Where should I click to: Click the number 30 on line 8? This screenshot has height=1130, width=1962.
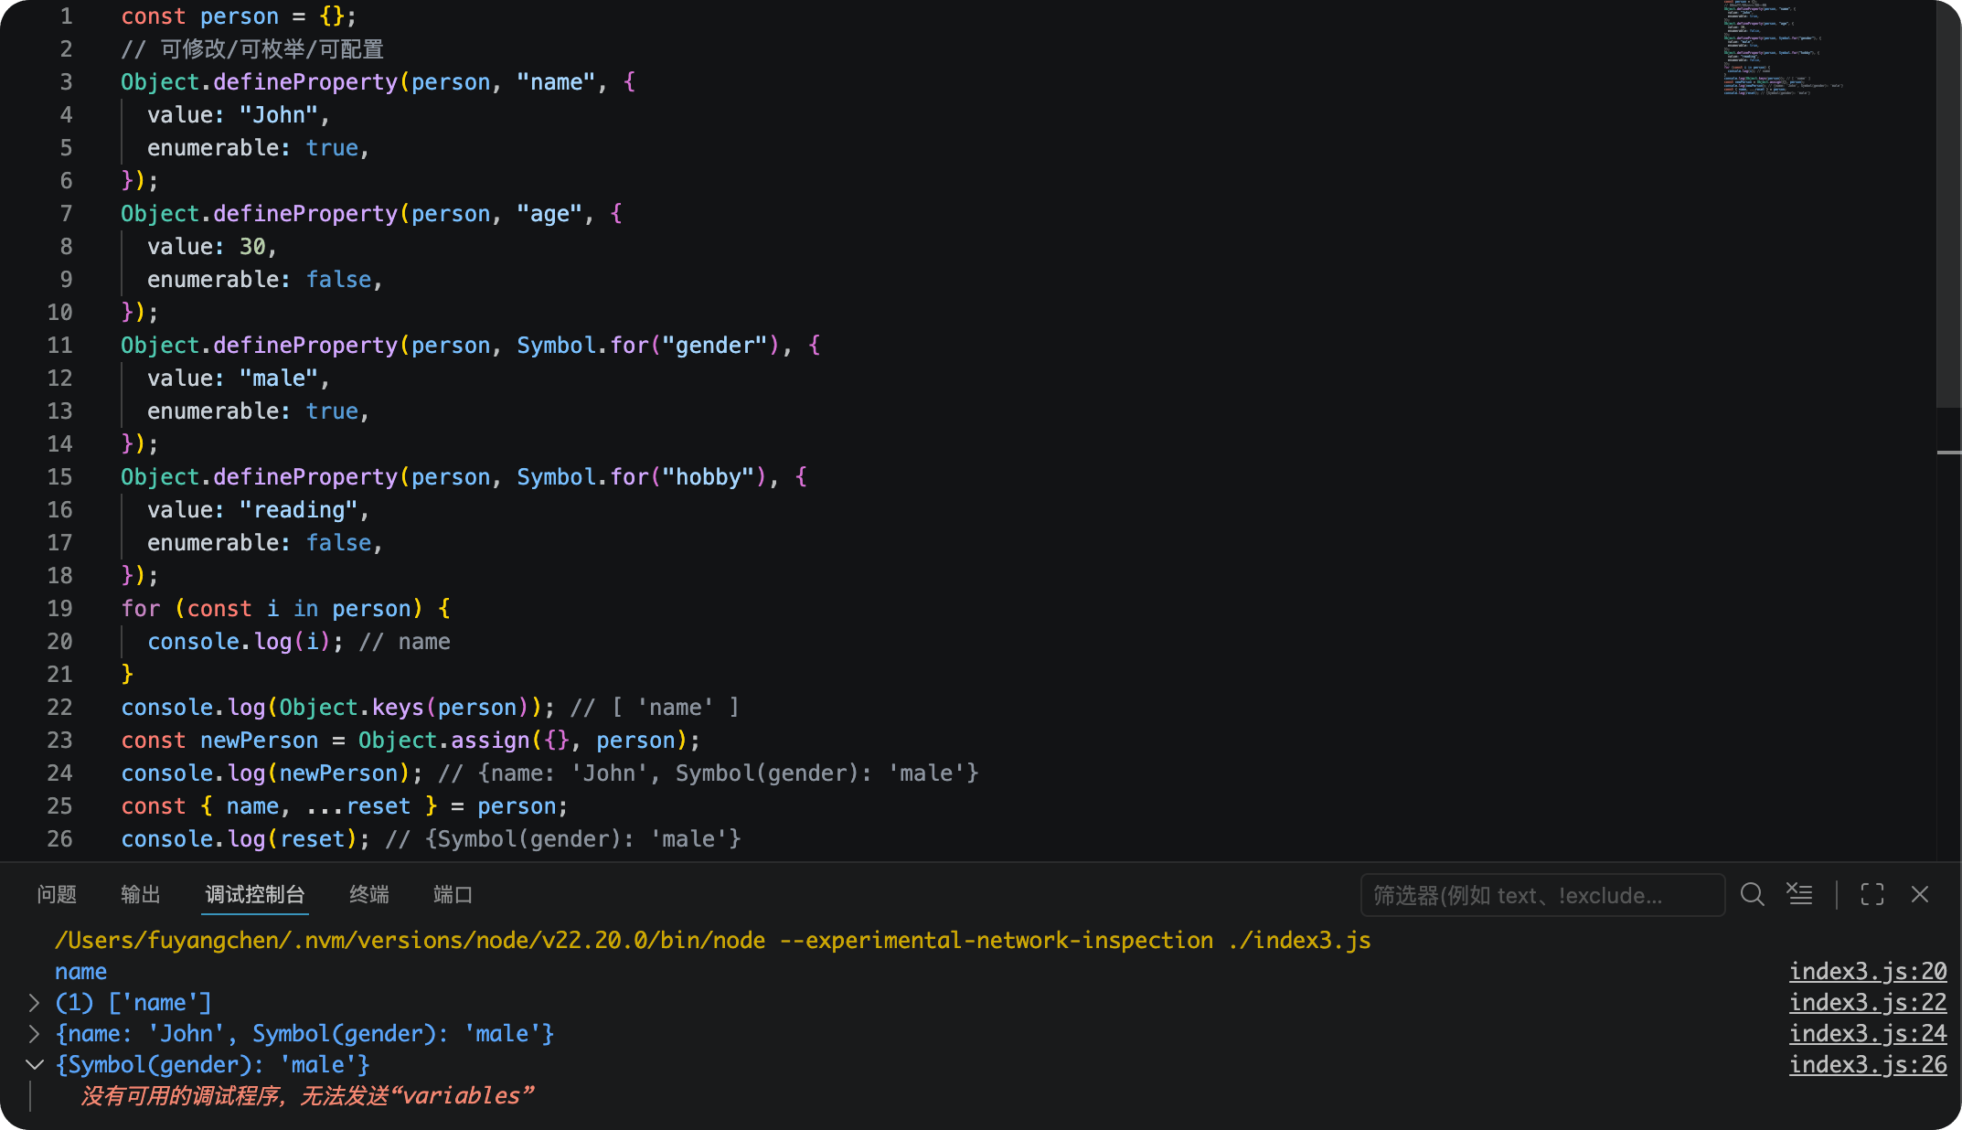tap(252, 247)
